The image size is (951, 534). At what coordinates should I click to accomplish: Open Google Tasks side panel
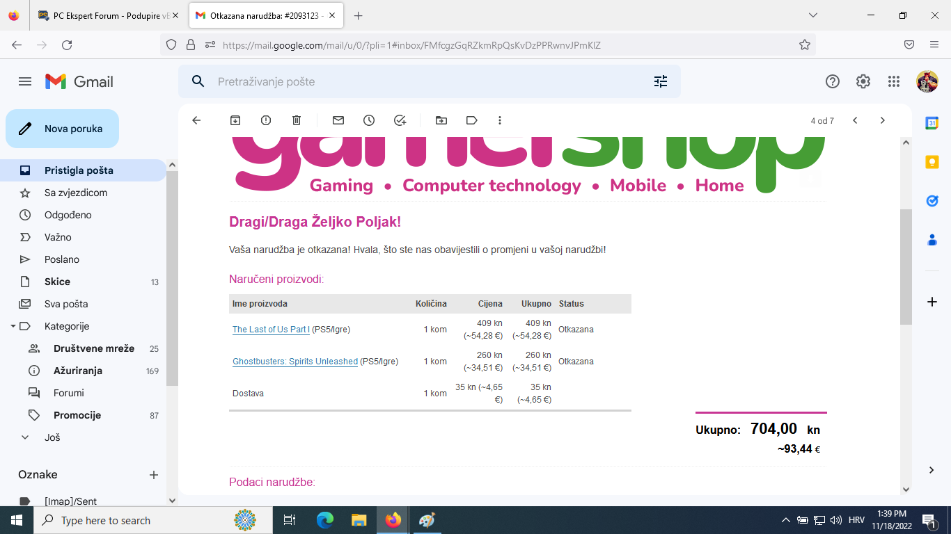tap(932, 201)
